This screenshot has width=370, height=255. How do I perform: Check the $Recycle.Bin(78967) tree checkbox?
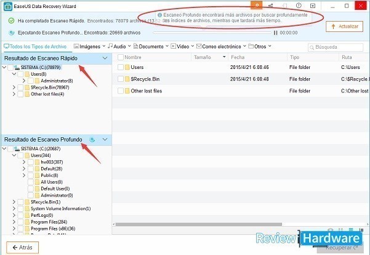[20, 87]
